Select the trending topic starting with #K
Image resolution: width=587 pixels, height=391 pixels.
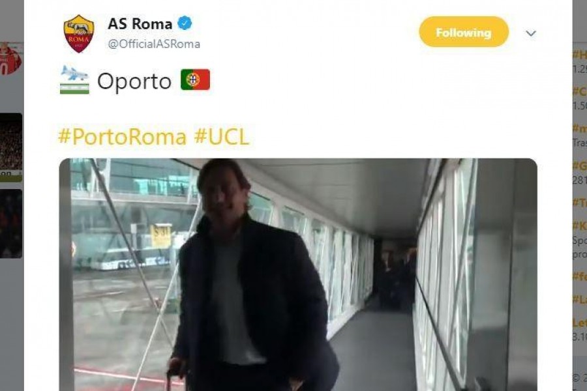pos(580,226)
